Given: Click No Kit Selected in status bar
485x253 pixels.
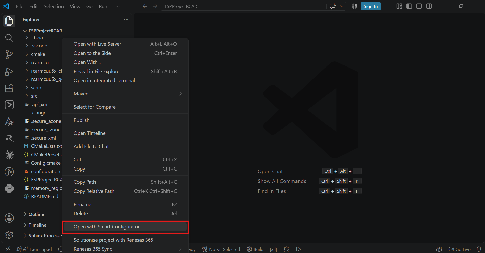Looking at the screenshot, I should click(221, 249).
